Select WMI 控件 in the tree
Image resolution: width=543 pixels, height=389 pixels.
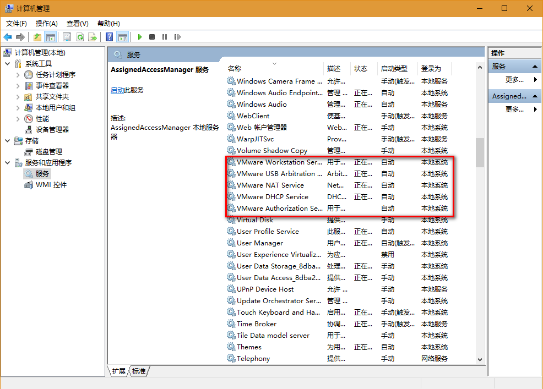51,185
